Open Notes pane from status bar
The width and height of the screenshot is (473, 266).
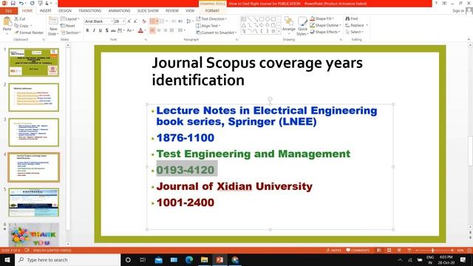coord(333,250)
